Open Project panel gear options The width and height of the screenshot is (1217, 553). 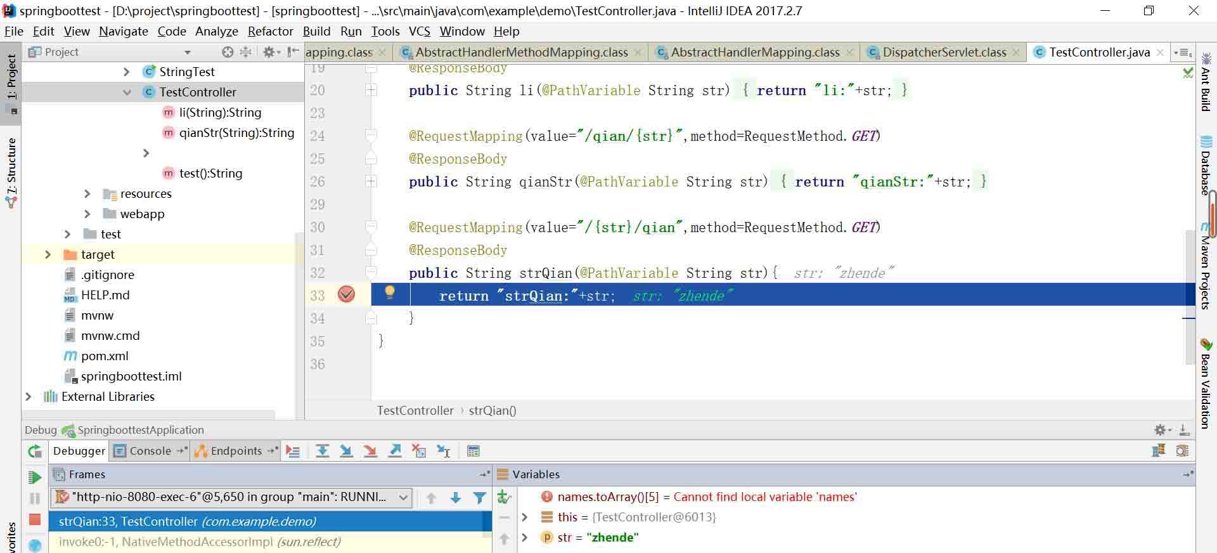tap(271, 52)
